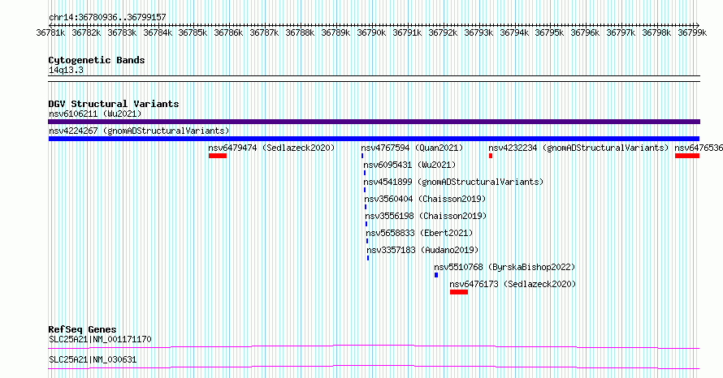
Task: Click the 36799k ruler tick label
Action: point(692,32)
